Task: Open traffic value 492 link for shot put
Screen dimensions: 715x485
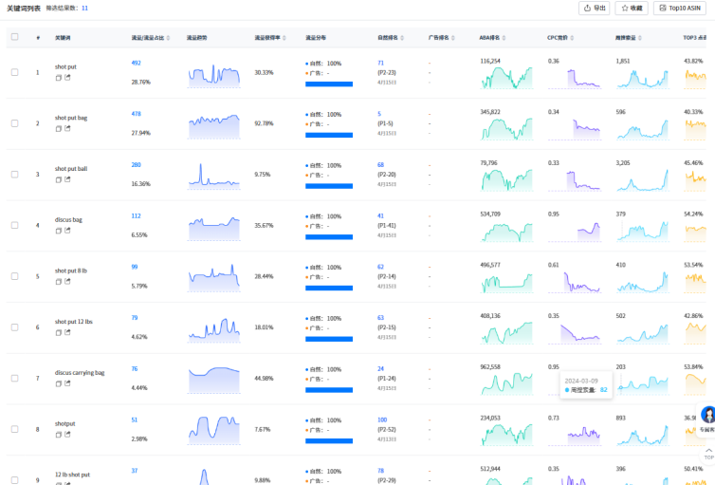Action: [136, 63]
